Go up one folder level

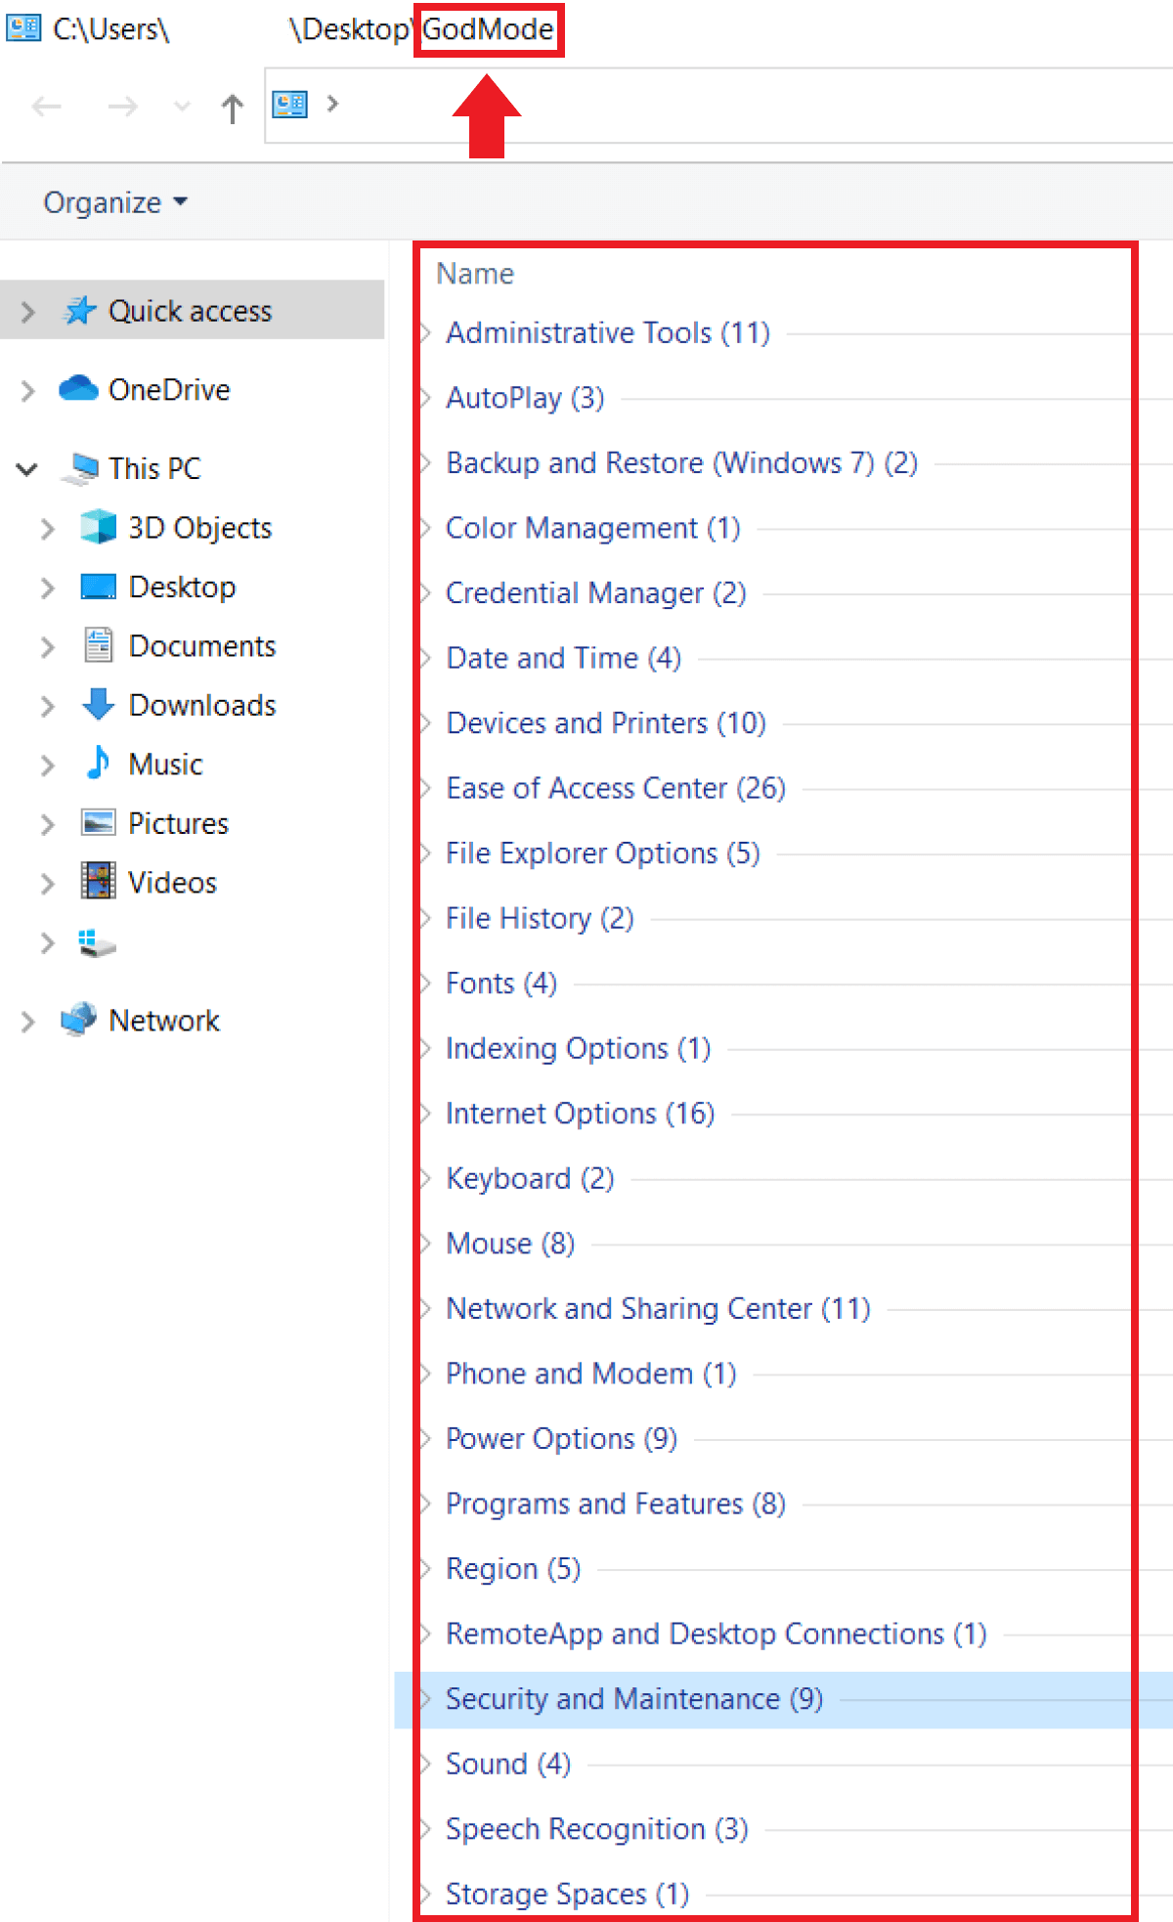[232, 108]
